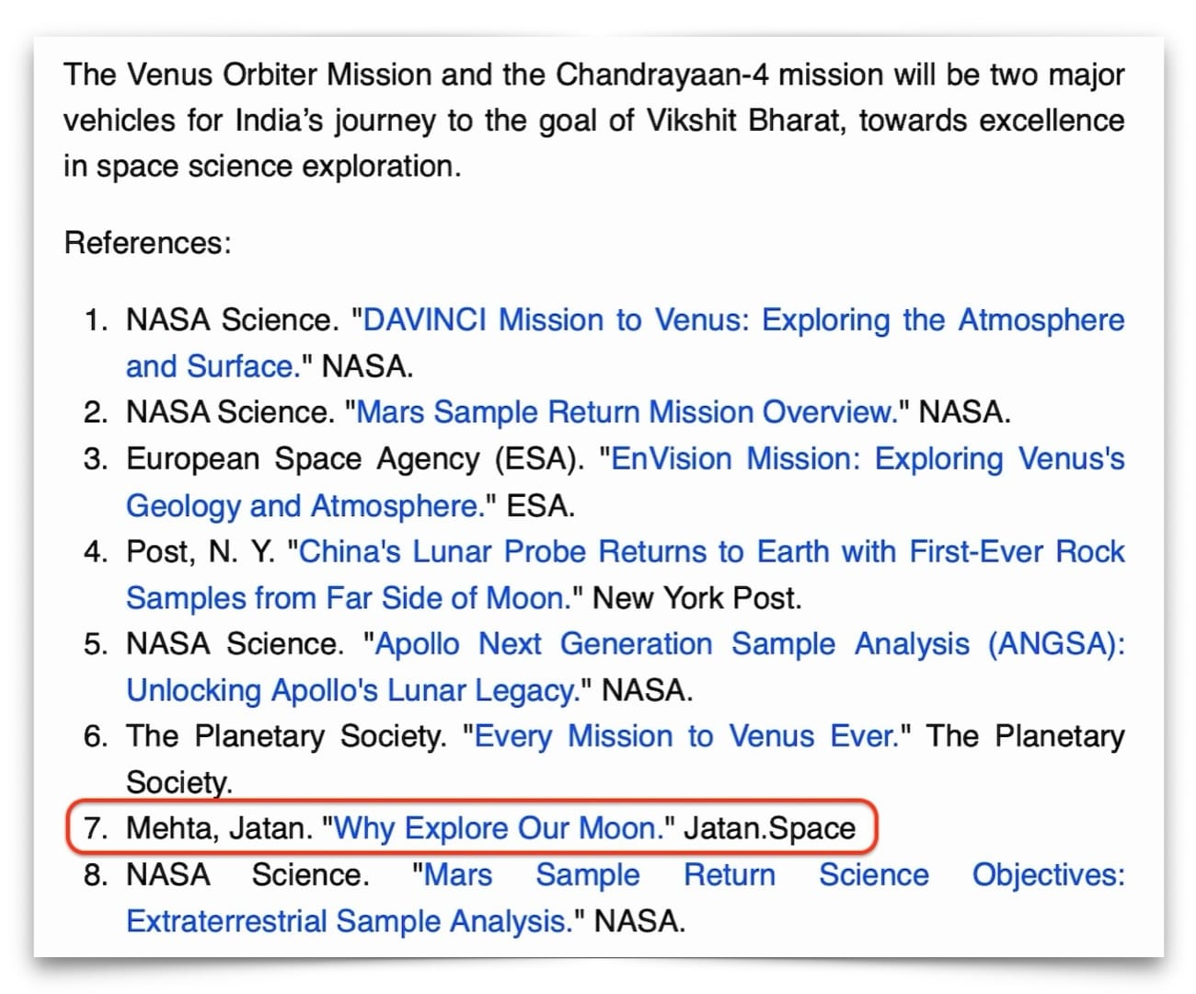Click Unlocking Apollo's Lunar Legacy link
This screenshot has height=994, width=1196.
(352, 689)
